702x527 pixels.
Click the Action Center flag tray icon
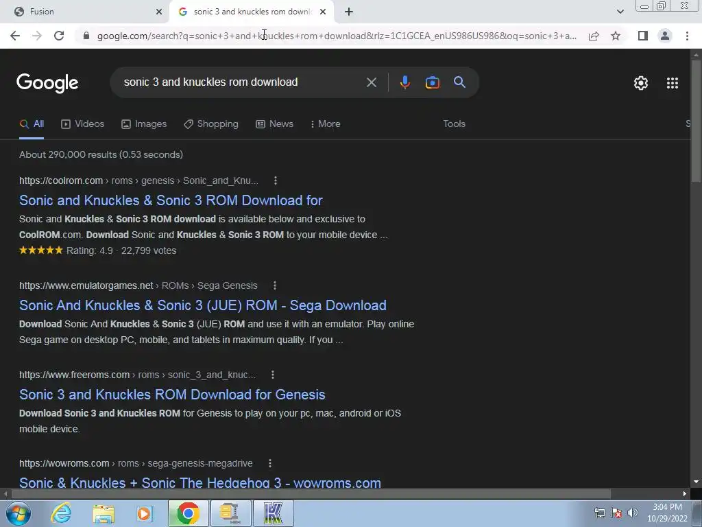(616, 513)
